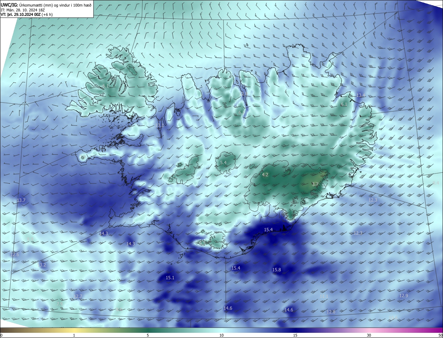443x338 pixels.
Task: Select the 15.1 precipitable water value
Action: 170,278
